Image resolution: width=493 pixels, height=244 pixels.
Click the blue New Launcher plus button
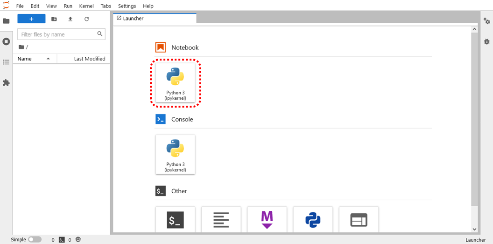[31, 19]
